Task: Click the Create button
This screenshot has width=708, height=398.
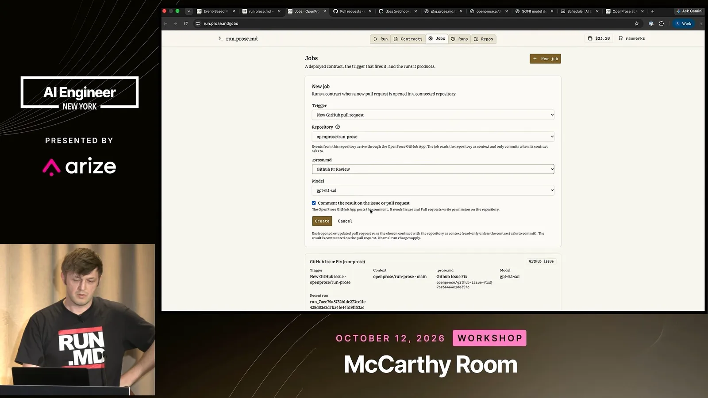Action: coord(322,221)
